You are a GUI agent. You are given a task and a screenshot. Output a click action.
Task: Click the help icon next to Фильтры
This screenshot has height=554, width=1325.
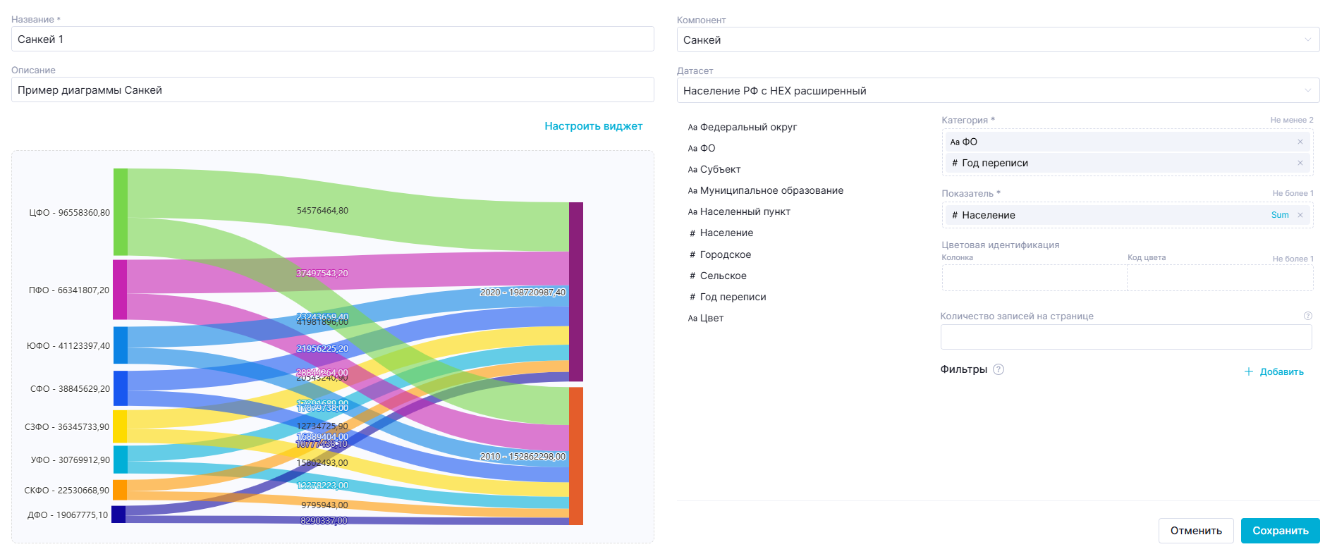tap(998, 369)
